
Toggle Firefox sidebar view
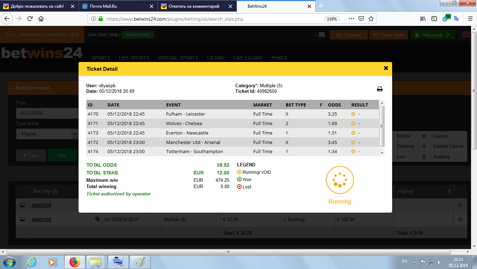pos(434,19)
